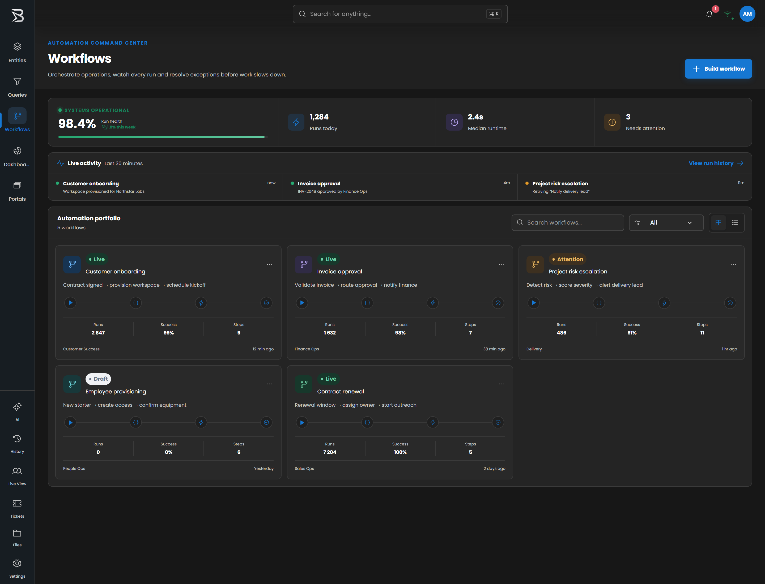
Task: Open View run history link
Action: point(716,163)
